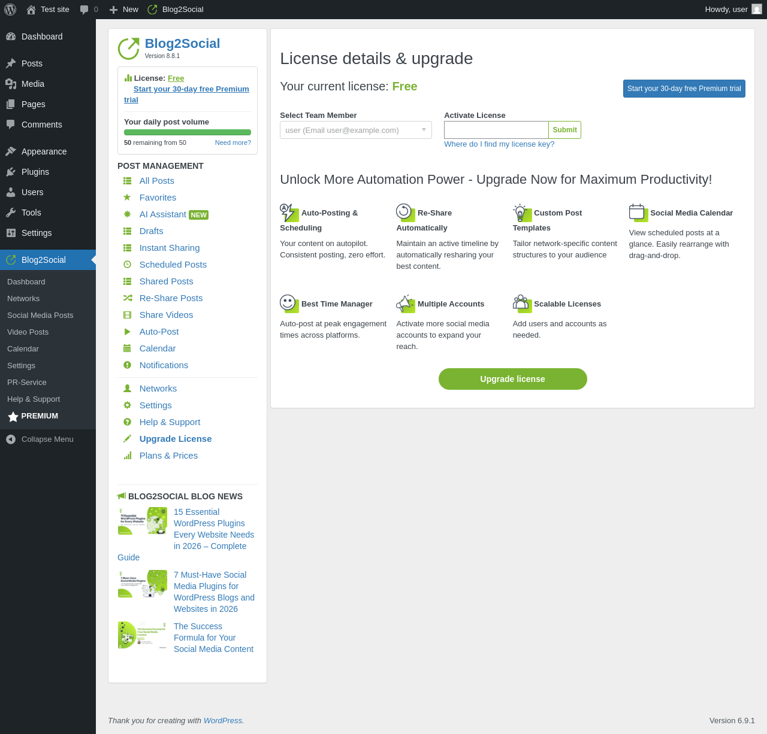Click the Media icon in sidebar
Viewport: 767px width, 734px height.
[11, 84]
